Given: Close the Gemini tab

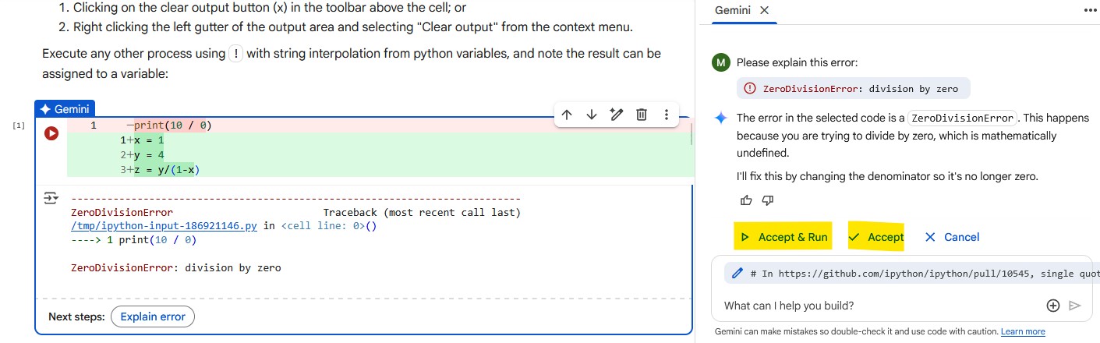Looking at the screenshot, I should [x=764, y=10].
